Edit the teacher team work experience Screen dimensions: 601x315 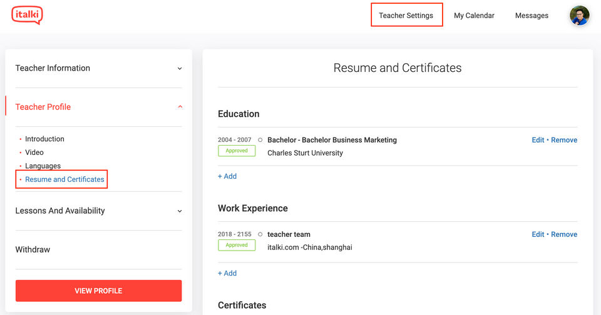(538, 234)
